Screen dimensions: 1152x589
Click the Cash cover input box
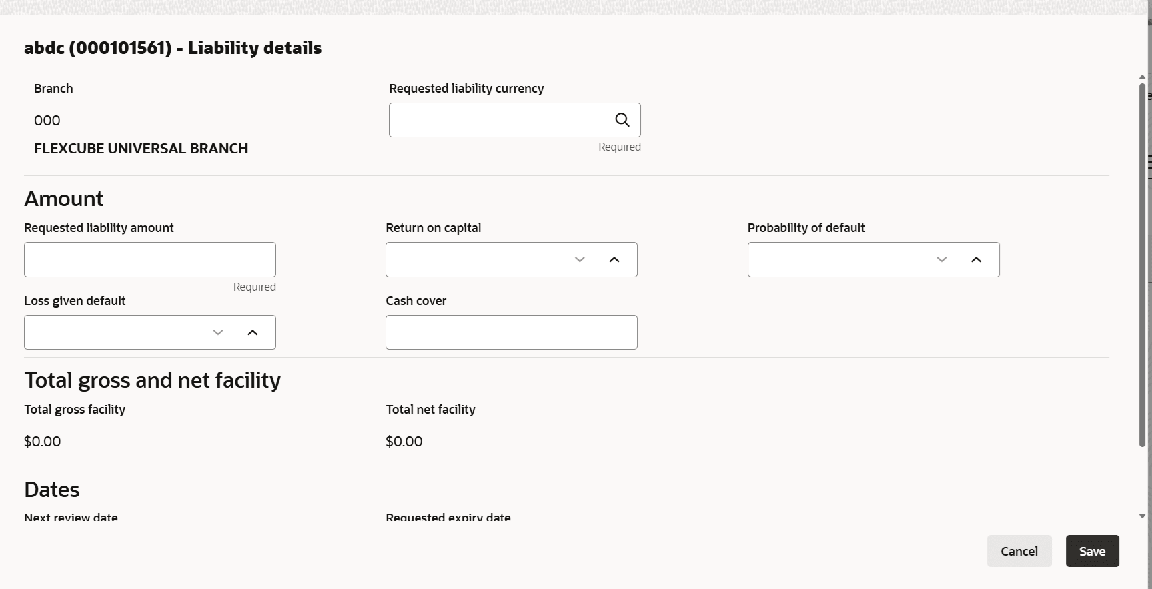[512, 332]
